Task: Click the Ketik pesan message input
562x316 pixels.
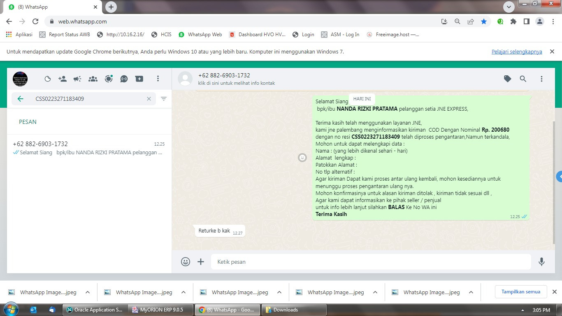Action: [x=371, y=262]
